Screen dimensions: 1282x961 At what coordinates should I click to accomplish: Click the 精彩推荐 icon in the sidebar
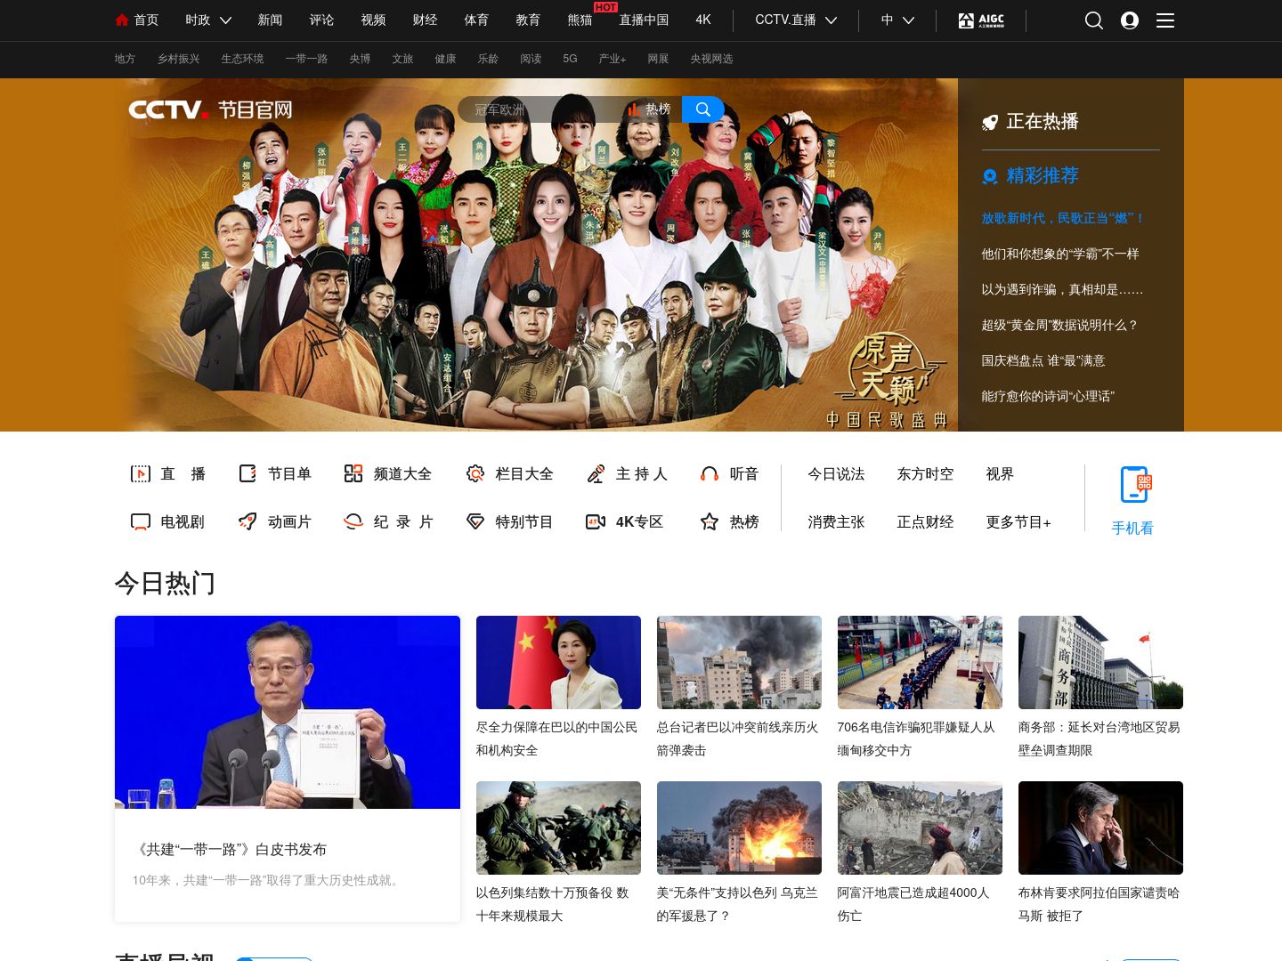990,176
